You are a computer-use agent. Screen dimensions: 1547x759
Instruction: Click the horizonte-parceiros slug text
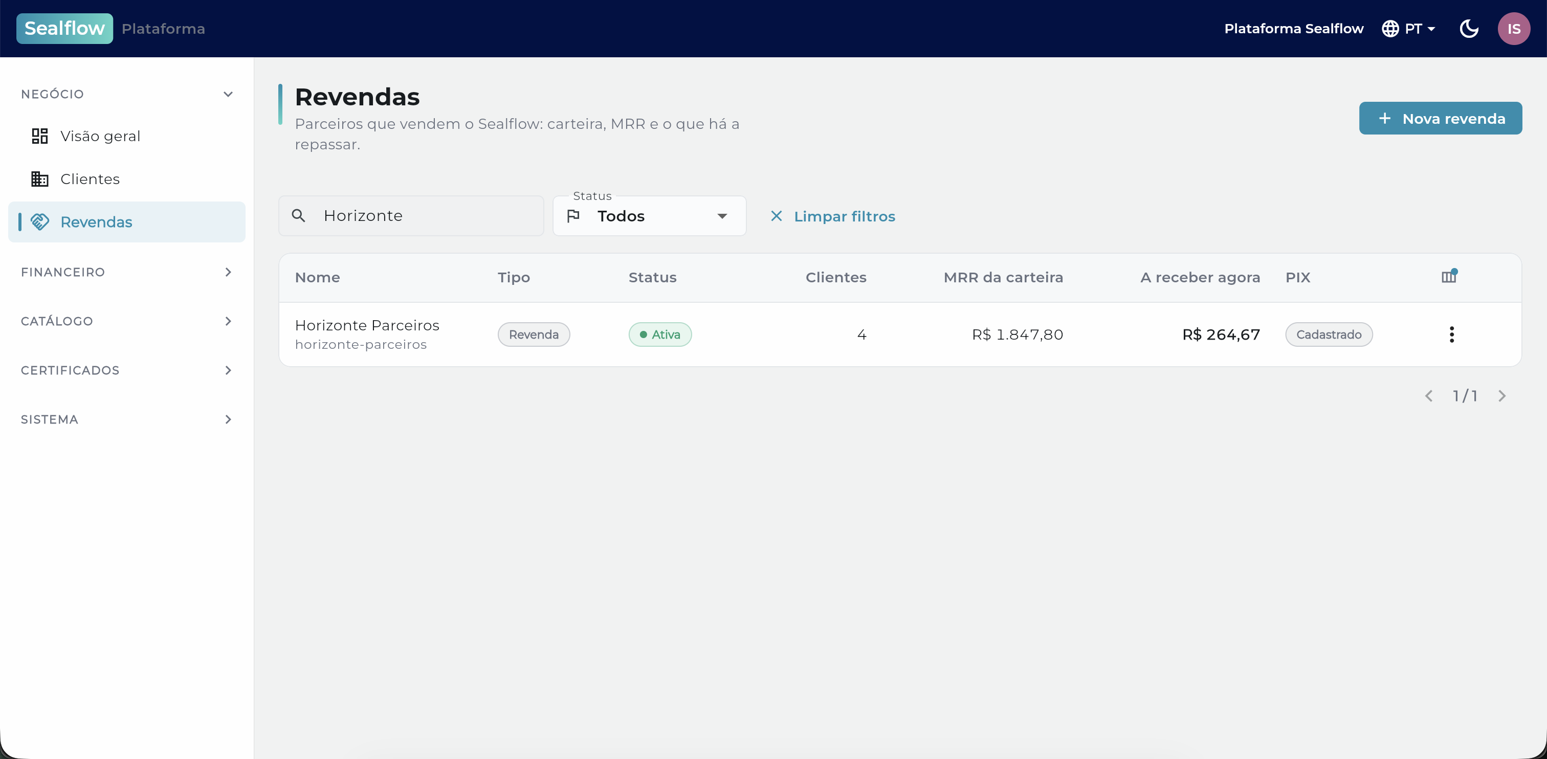(361, 345)
